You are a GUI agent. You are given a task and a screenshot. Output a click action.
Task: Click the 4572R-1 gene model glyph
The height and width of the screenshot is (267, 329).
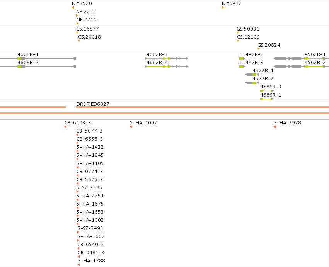(252, 75)
